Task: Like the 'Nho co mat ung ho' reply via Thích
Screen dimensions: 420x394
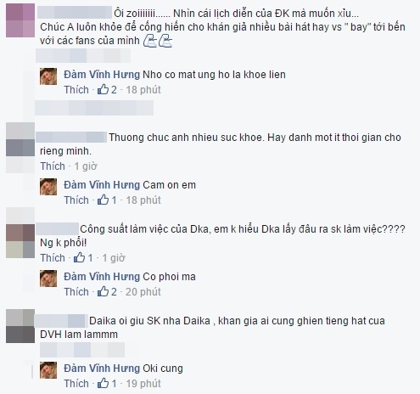Action: click(76, 90)
